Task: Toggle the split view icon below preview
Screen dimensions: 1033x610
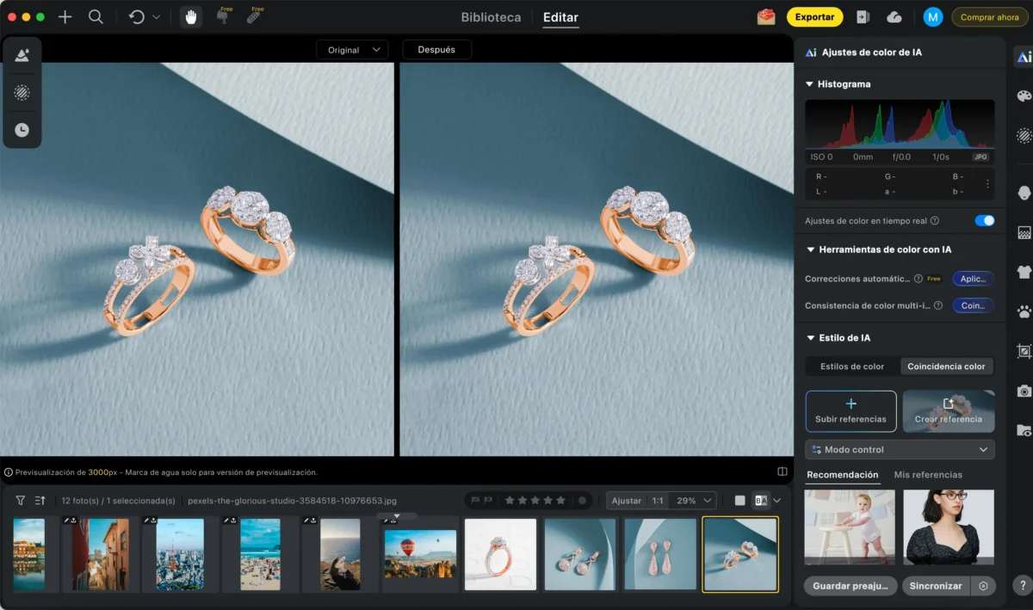Action: point(782,471)
